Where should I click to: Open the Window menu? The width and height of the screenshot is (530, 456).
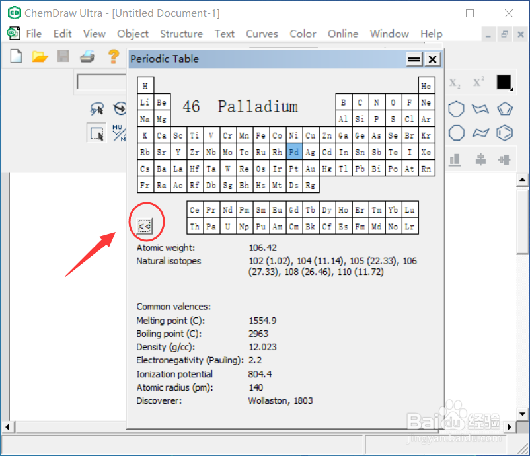(x=389, y=34)
